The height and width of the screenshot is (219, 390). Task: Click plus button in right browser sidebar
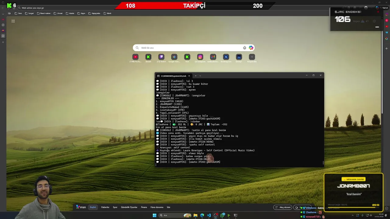[x=387, y=48]
